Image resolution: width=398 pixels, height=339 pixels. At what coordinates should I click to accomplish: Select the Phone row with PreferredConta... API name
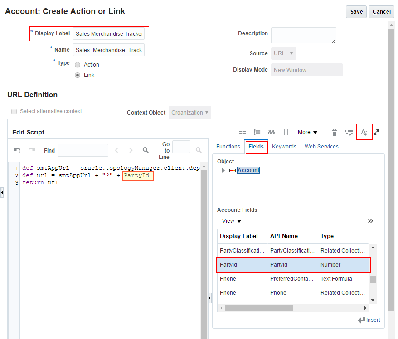(x=293, y=279)
